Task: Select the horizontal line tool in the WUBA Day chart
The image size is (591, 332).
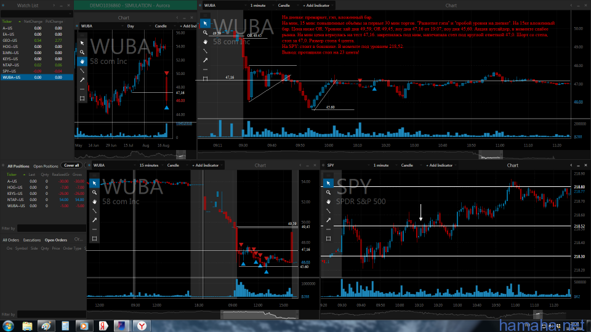Action: click(82, 89)
